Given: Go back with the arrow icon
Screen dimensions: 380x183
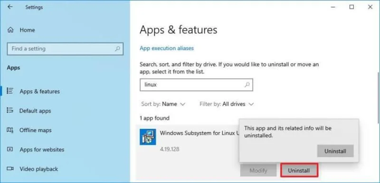Looking at the screenshot, I should [10, 7].
